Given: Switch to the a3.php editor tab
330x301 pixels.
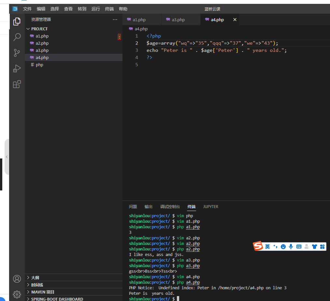Looking at the screenshot, I should point(178,20).
